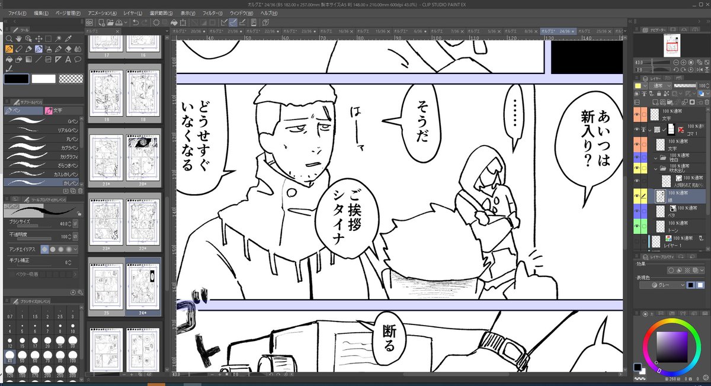Open the ファイル(F) menu

point(18,12)
